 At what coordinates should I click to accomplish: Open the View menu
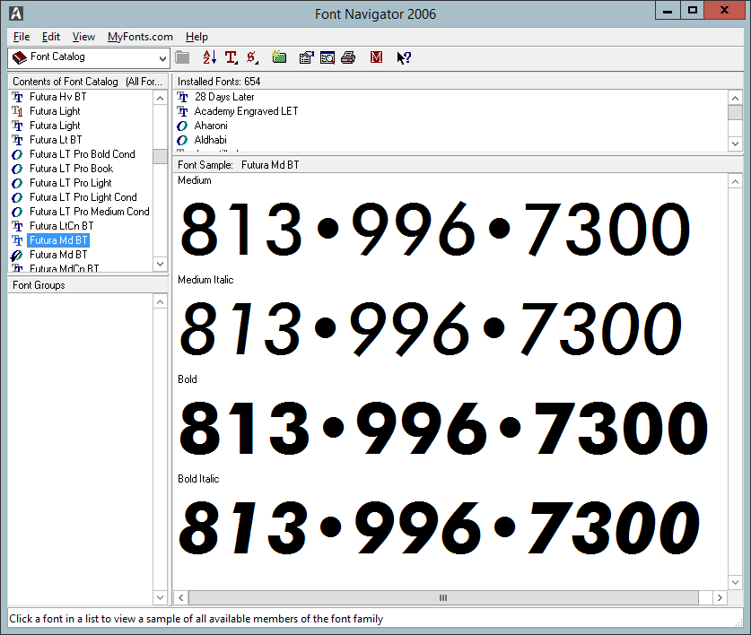tap(83, 37)
